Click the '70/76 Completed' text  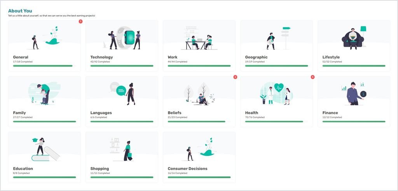point(255,117)
